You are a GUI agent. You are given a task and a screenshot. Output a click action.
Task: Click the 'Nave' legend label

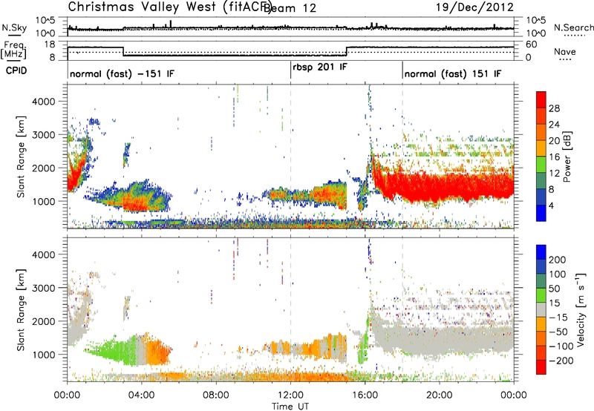565,51
